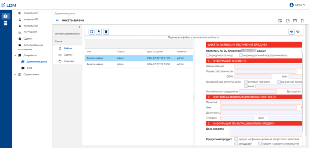The width and height of the screenshot is (309, 148).
Task: Collapse the side panel with chevron
Action: [79, 27]
